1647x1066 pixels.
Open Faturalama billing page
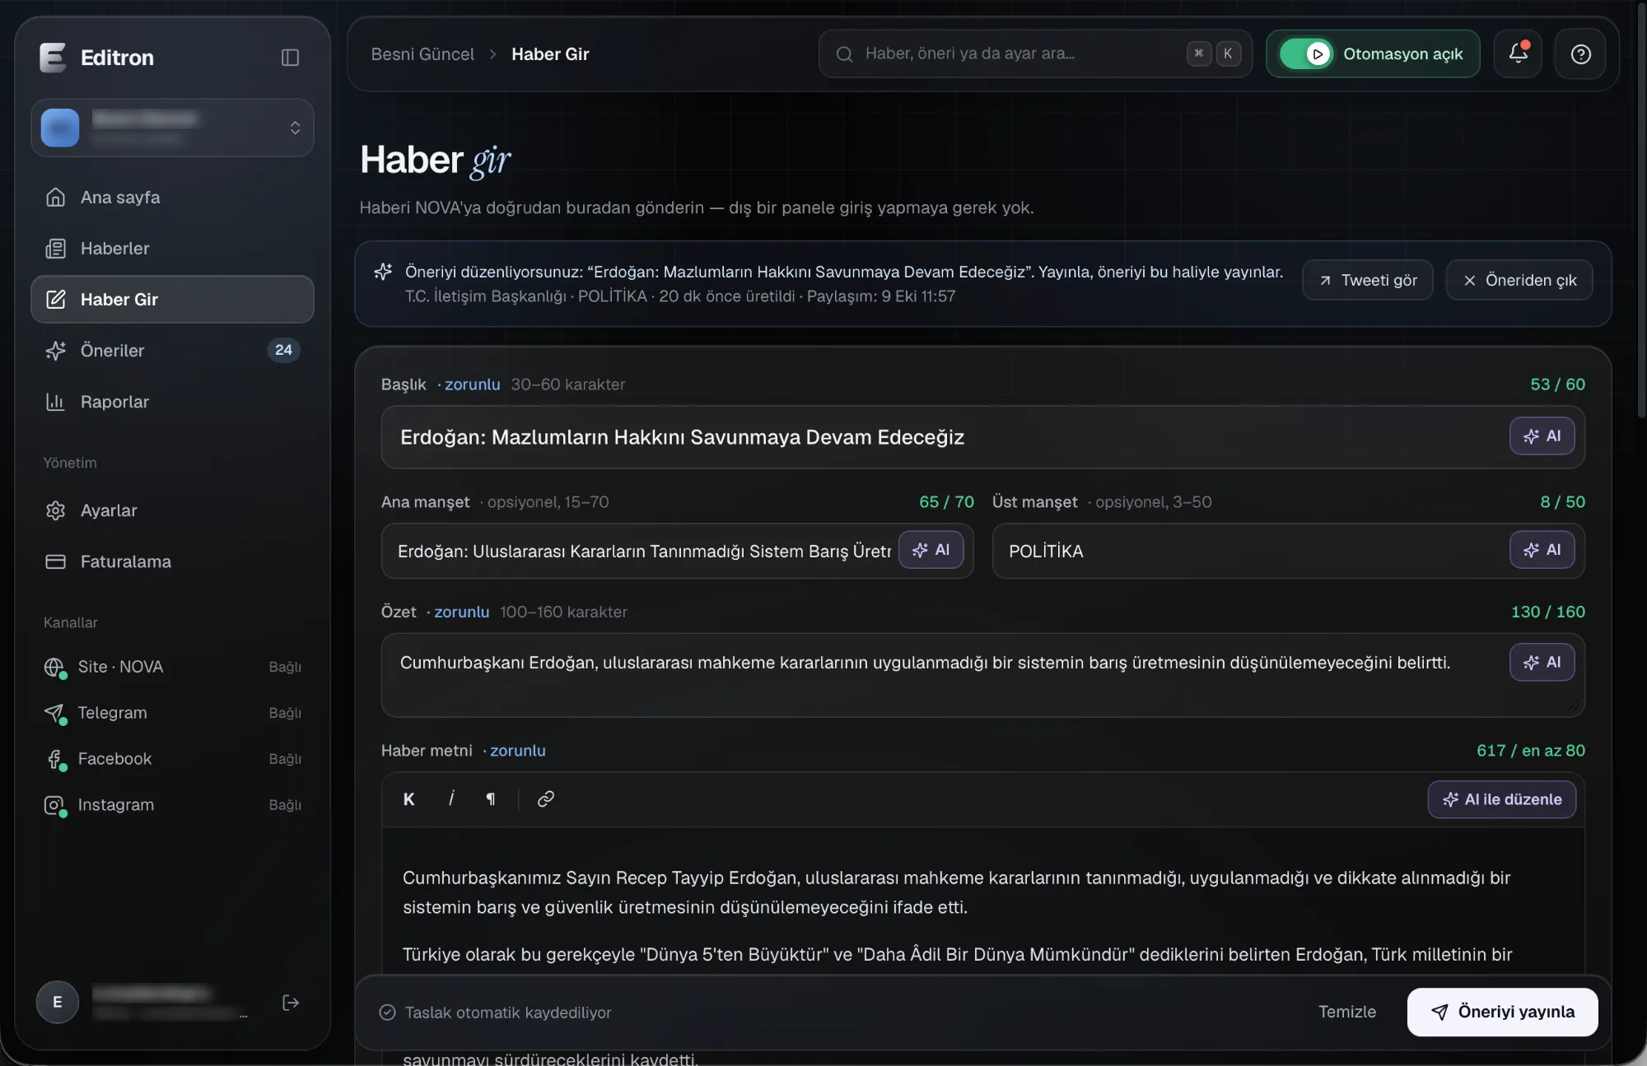[x=172, y=561]
